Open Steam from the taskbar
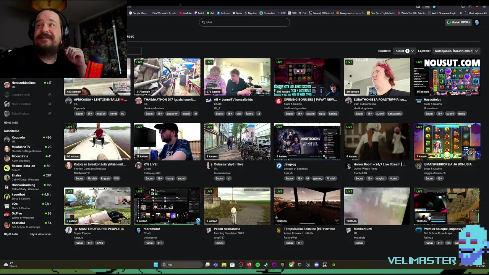The width and height of the screenshot is (489, 275). click(x=266, y=265)
